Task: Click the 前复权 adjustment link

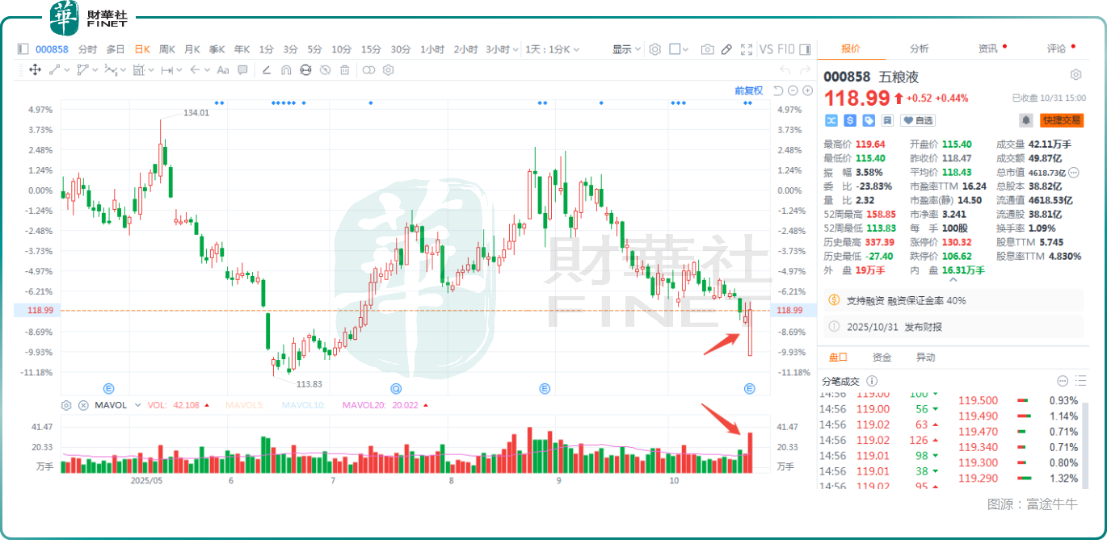Action: pos(748,90)
